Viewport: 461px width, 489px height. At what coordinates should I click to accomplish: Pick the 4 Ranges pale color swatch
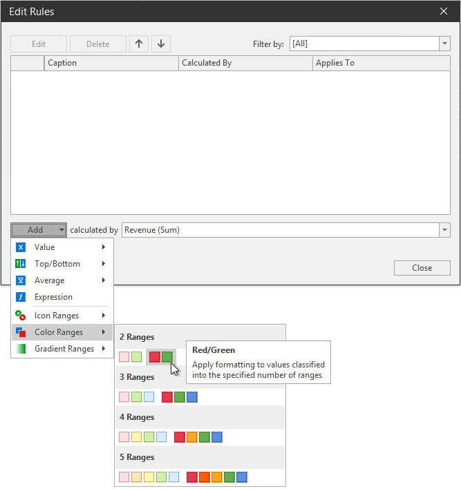click(x=143, y=437)
